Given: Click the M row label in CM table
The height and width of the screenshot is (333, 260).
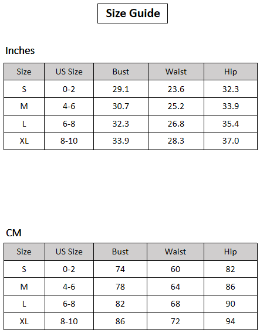Looking at the screenshot, I should point(24,287).
